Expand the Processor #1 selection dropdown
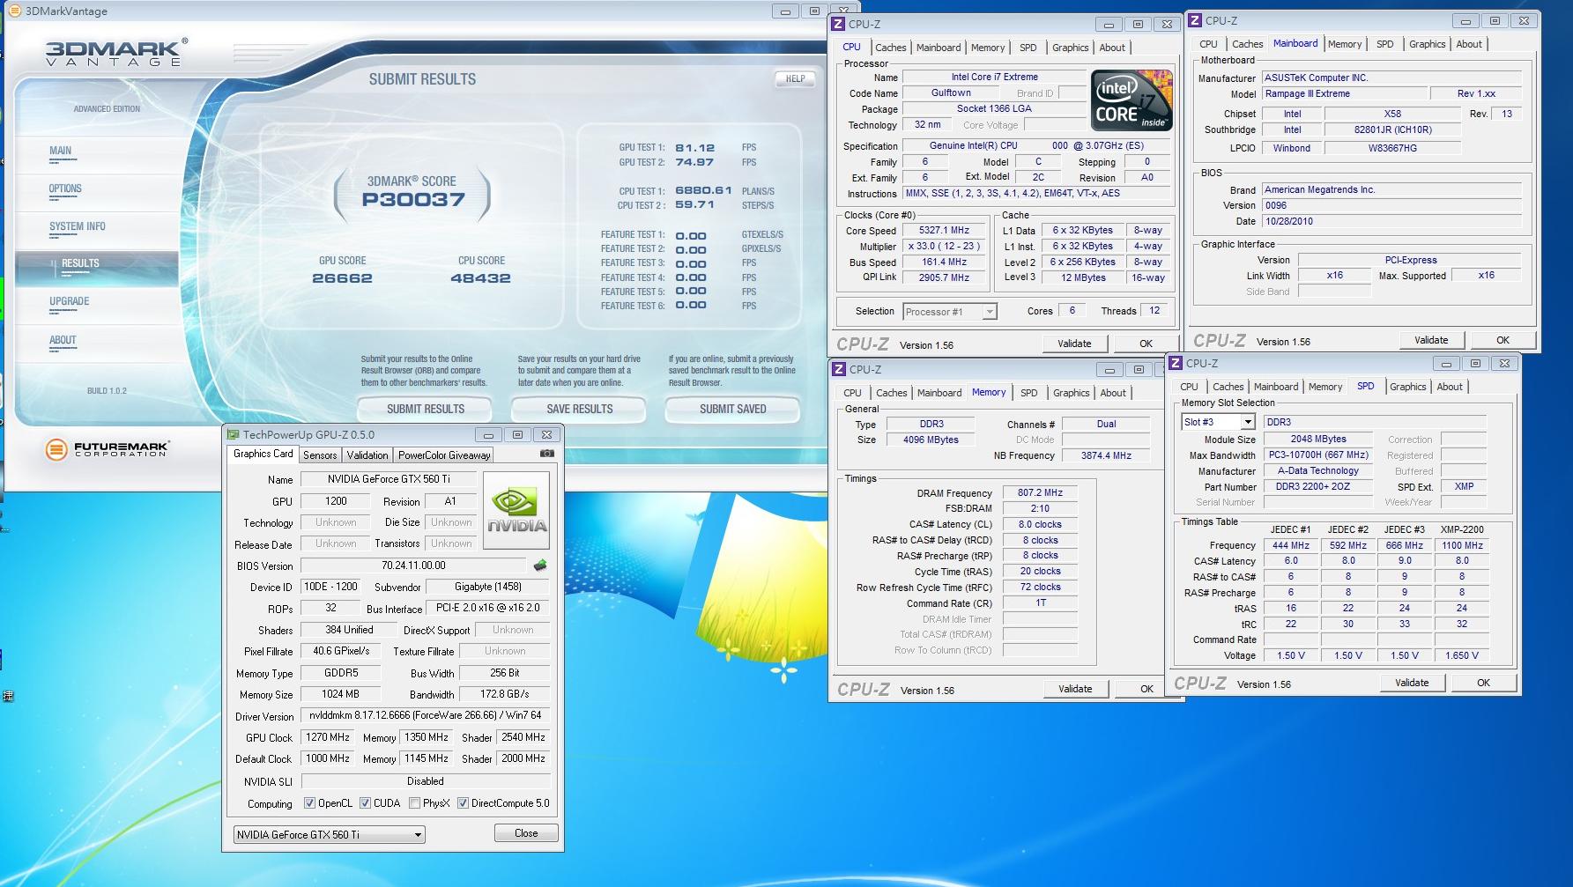Image resolution: width=1573 pixels, height=887 pixels. point(989,312)
